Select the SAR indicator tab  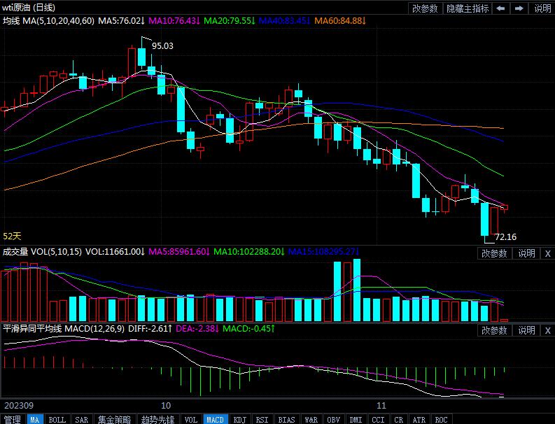click(81, 419)
